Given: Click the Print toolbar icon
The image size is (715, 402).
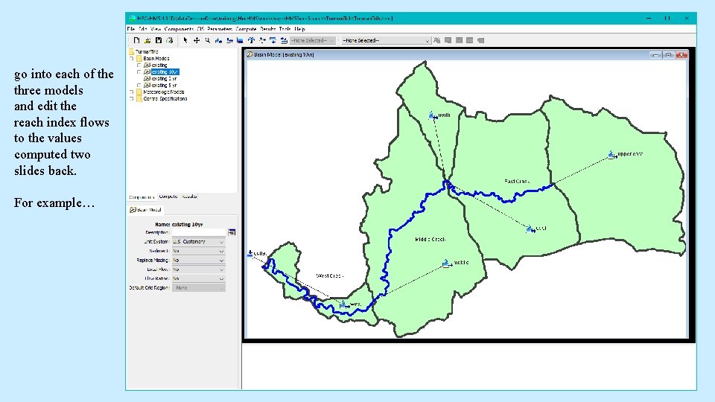Looking at the screenshot, I should (169, 40).
